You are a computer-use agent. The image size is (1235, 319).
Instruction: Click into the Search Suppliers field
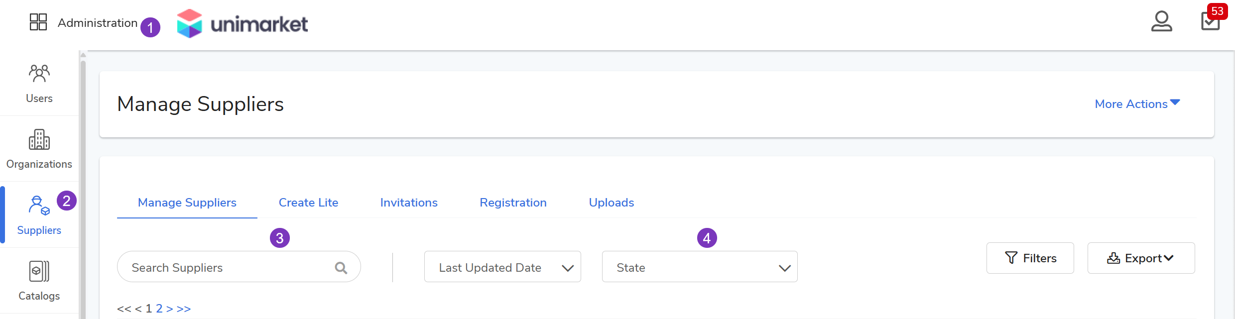(x=227, y=268)
